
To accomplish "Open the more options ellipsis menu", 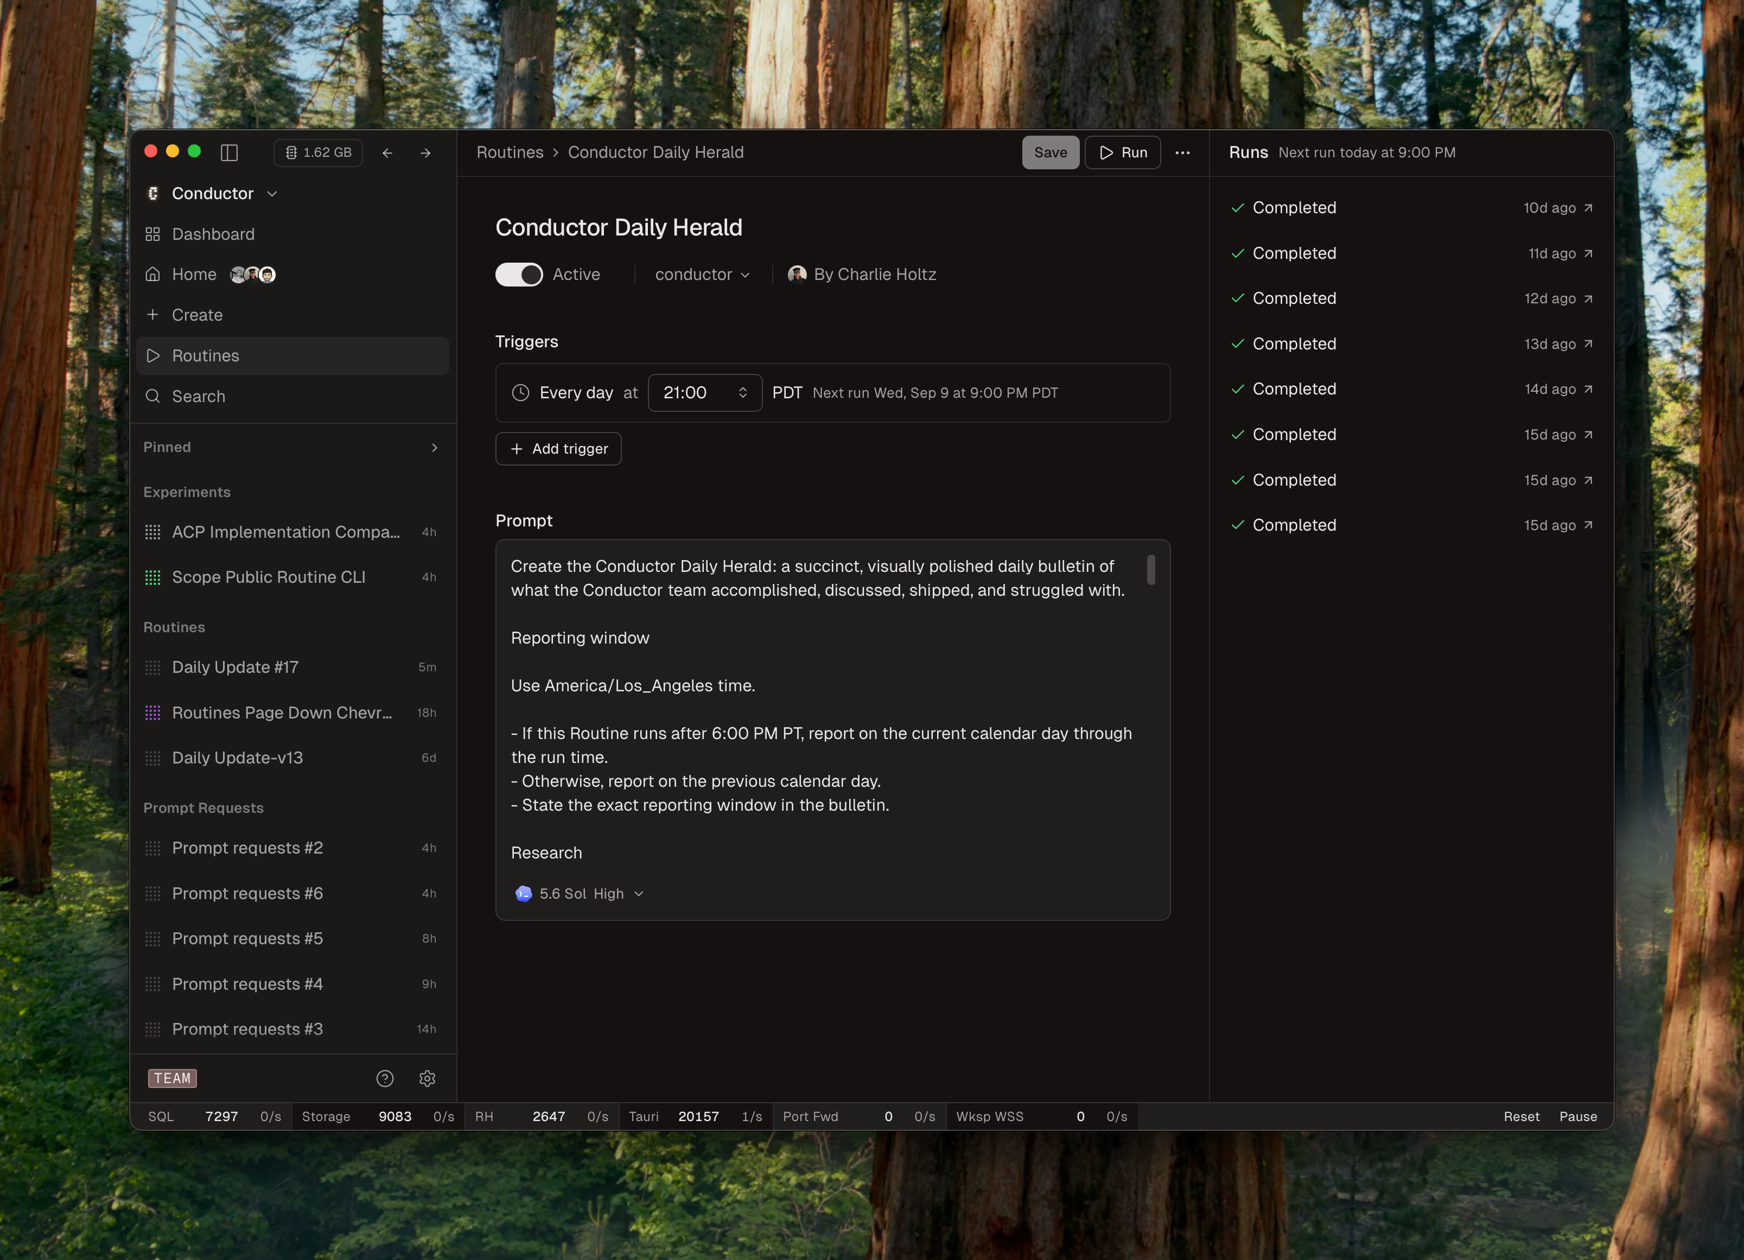I will (1183, 152).
